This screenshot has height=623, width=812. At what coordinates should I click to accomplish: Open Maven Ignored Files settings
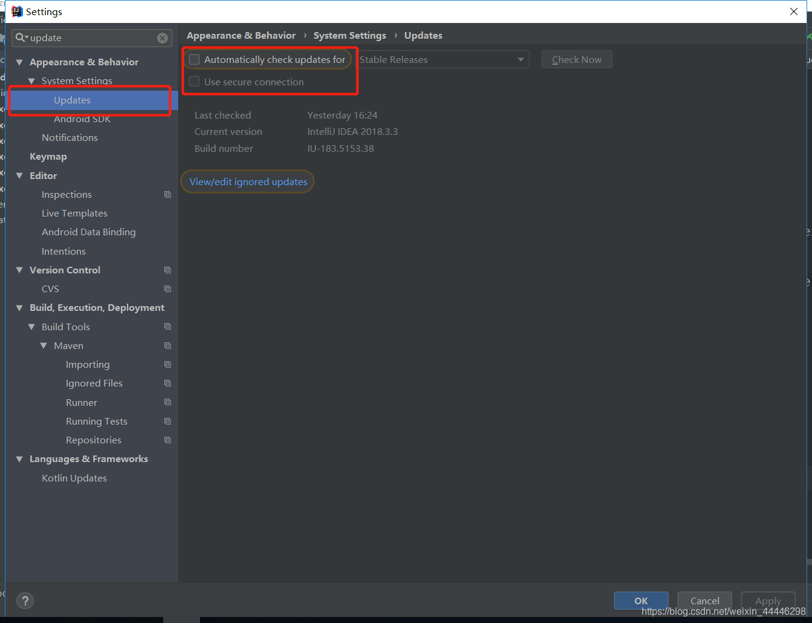tap(94, 383)
